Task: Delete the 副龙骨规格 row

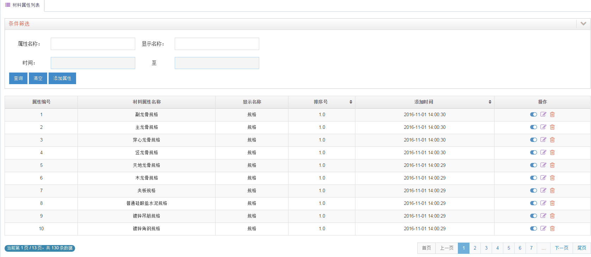Action: pyautogui.click(x=552, y=114)
